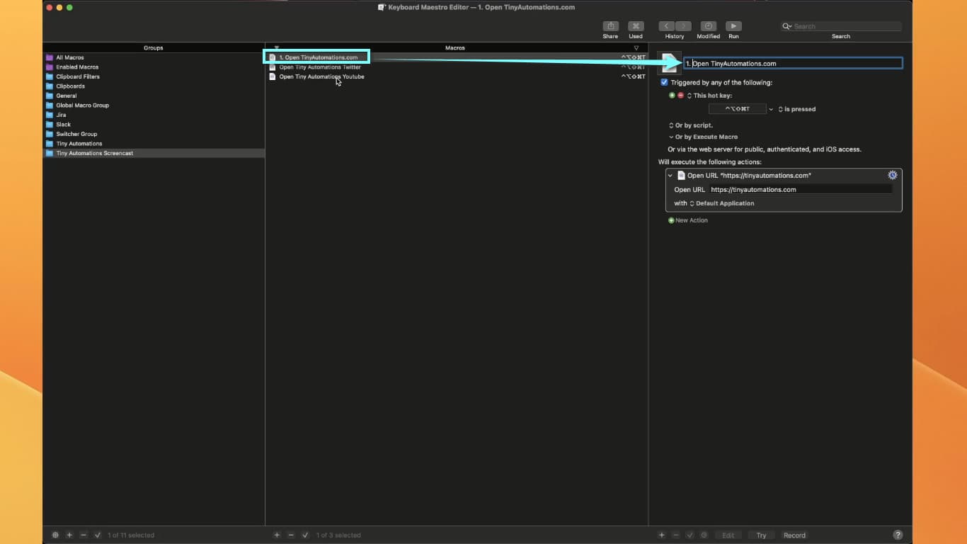Go back using History left arrow
This screenshot has width=967, height=544.
click(666, 26)
